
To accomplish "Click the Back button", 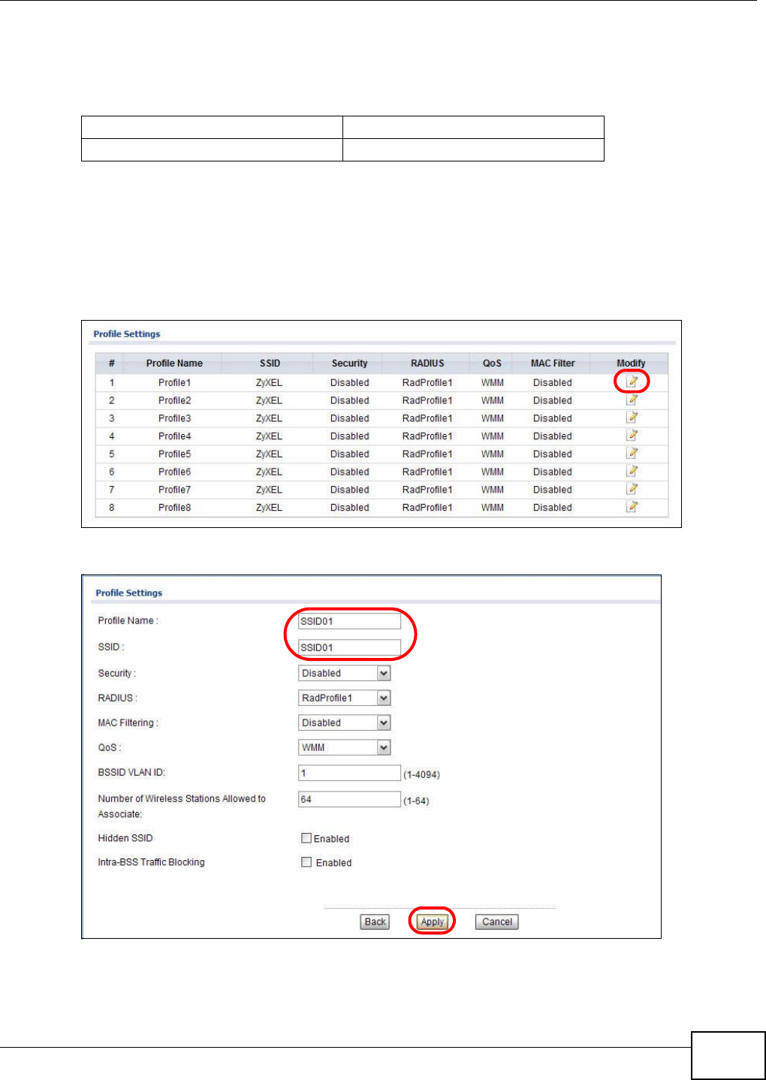I will [375, 922].
